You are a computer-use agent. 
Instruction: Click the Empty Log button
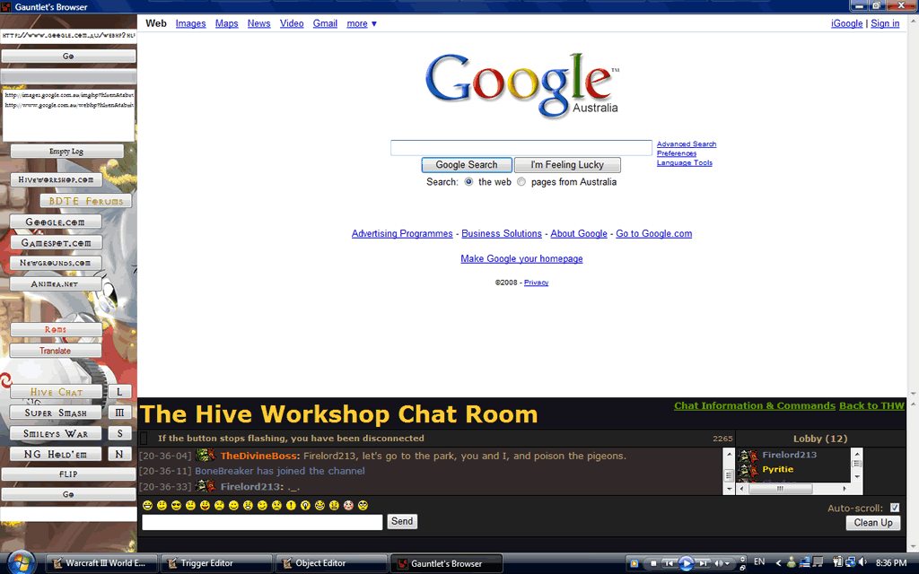tap(66, 151)
